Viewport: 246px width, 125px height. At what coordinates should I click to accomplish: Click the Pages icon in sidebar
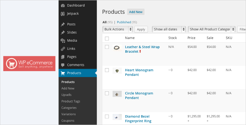[x=63, y=57]
